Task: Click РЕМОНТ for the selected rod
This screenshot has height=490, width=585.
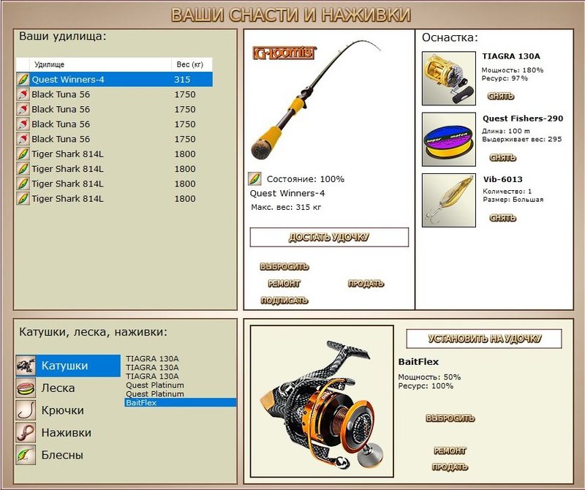Action: tap(284, 284)
